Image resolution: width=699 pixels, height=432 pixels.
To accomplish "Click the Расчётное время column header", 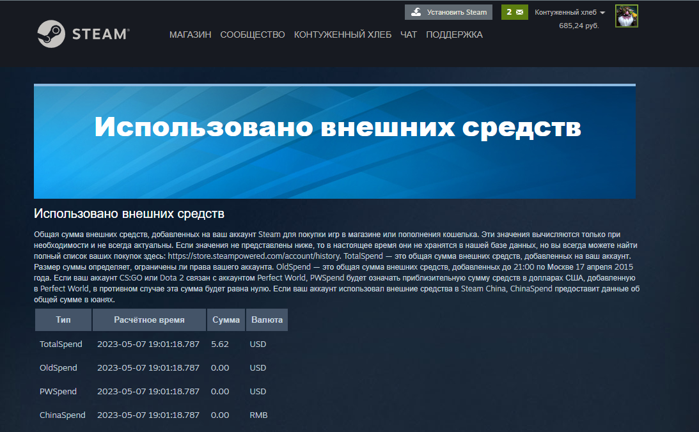I will pos(149,320).
